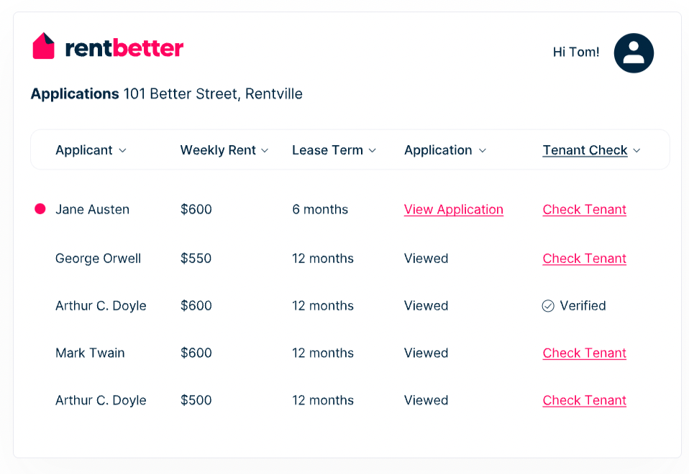Click Check Tenant for George Orwell

(x=585, y=259)
